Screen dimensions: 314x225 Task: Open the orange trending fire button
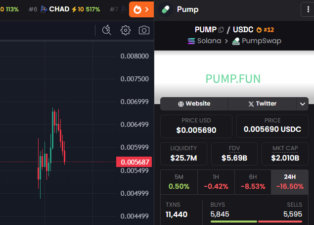click(141, 9)
